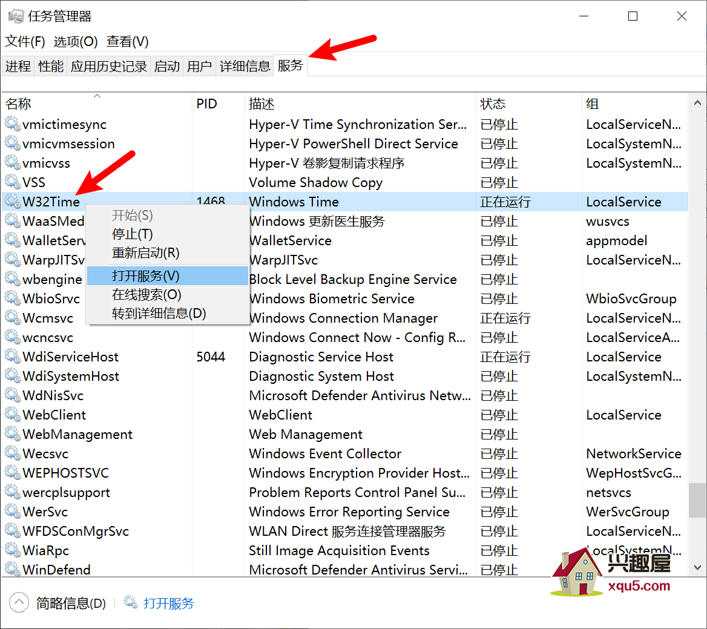Click the gear icon beside wbengine
Viewport: 707px width, 629px height.
click(13, 279)
